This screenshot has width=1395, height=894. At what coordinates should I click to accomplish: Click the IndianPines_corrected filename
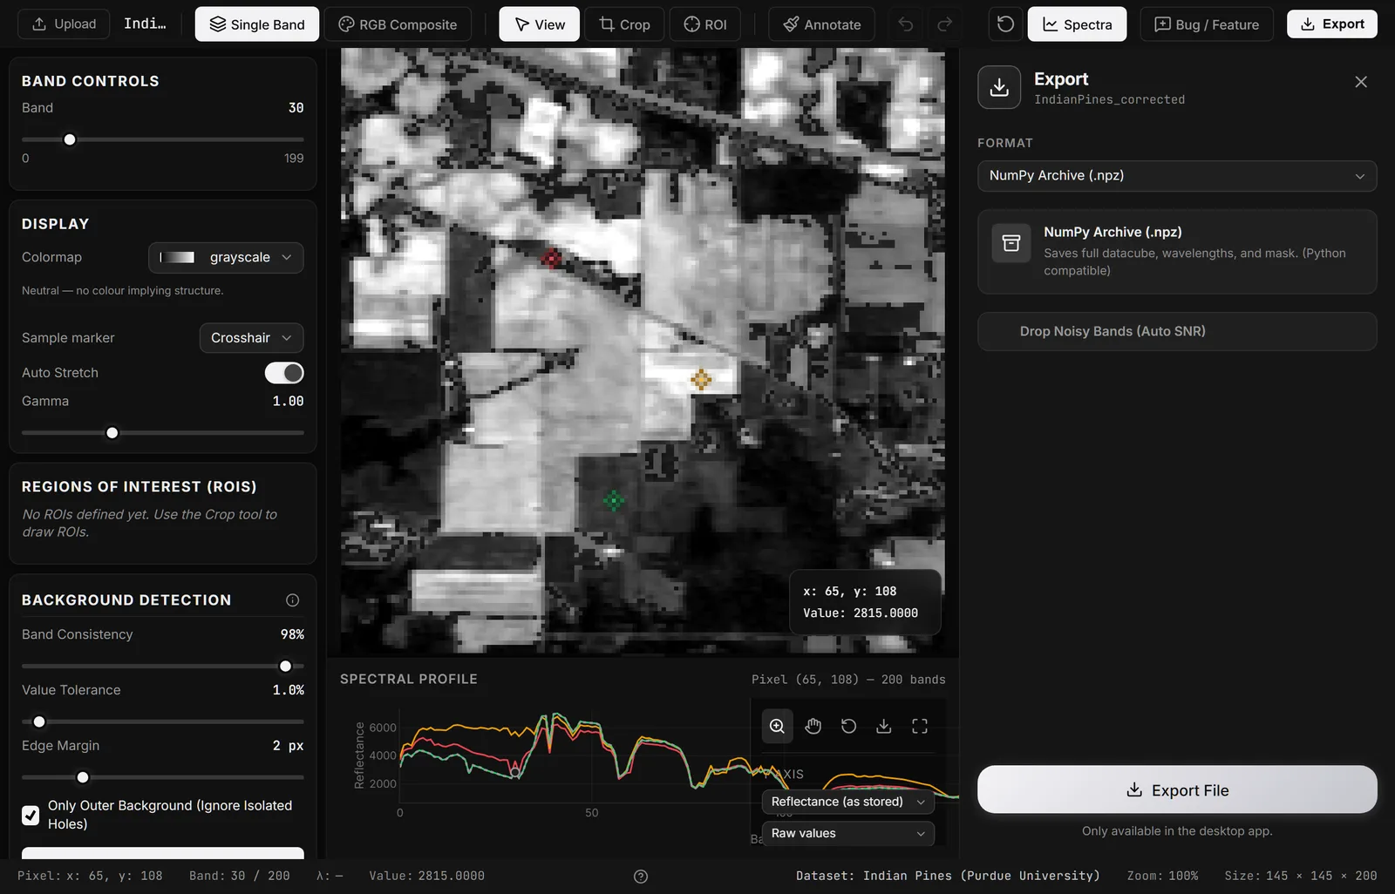(1109, 100)
